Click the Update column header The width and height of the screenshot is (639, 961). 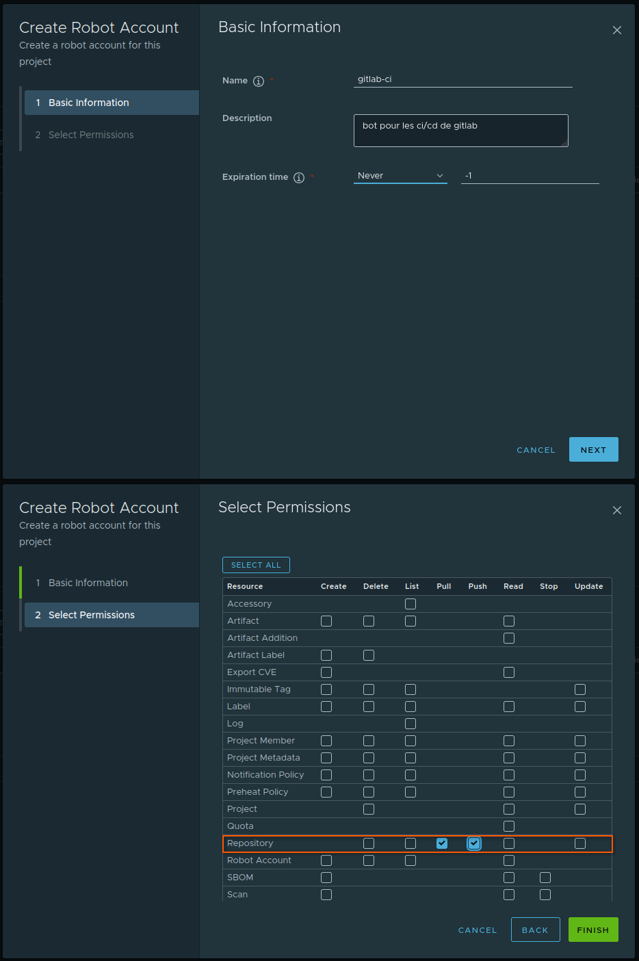tap(589, 586)
